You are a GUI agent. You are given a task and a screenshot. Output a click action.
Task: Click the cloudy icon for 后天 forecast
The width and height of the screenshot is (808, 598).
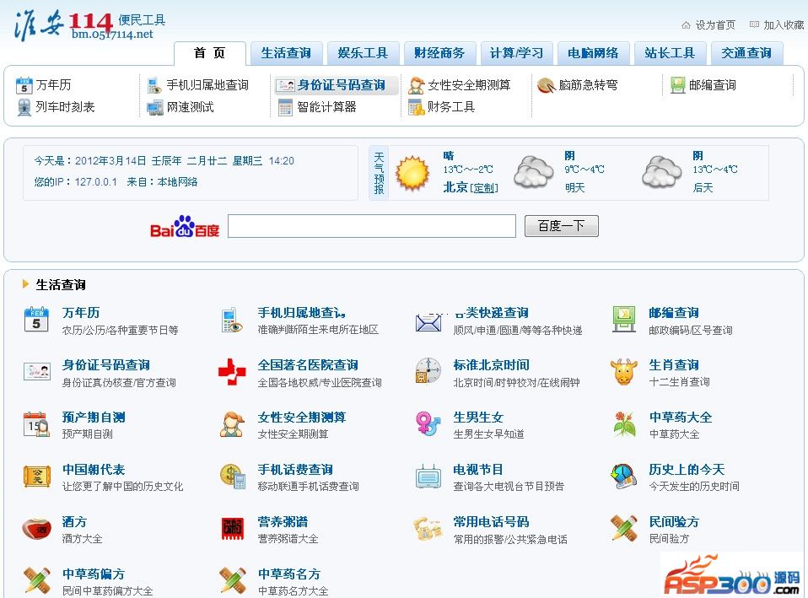point(662,173)
